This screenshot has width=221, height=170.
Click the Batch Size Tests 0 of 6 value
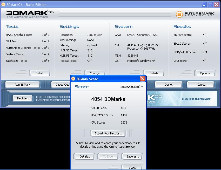click(45, 61)
